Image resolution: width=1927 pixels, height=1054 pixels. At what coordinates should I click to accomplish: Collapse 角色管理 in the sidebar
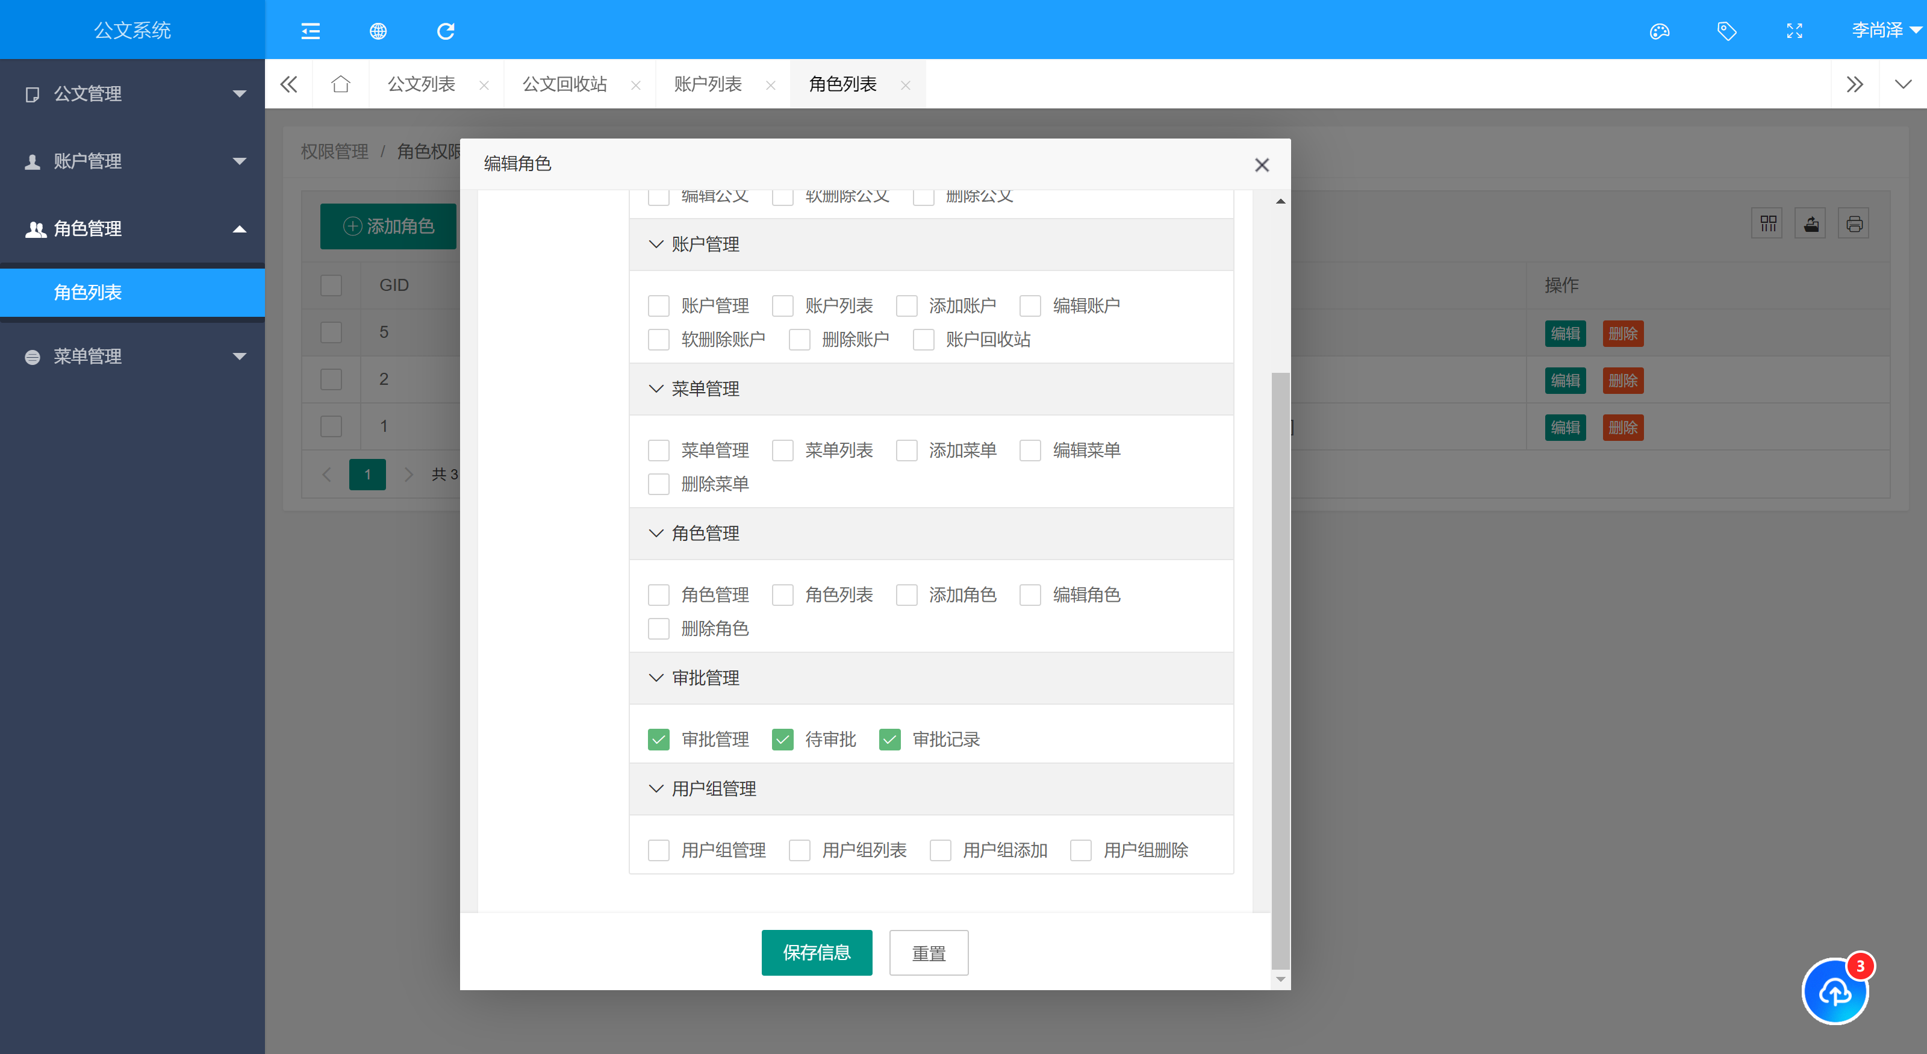click(132, 228)
